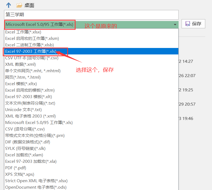212x190 pixels.
Task: Choose XPS 文档(*.xps) format
Action: [91, 174]
